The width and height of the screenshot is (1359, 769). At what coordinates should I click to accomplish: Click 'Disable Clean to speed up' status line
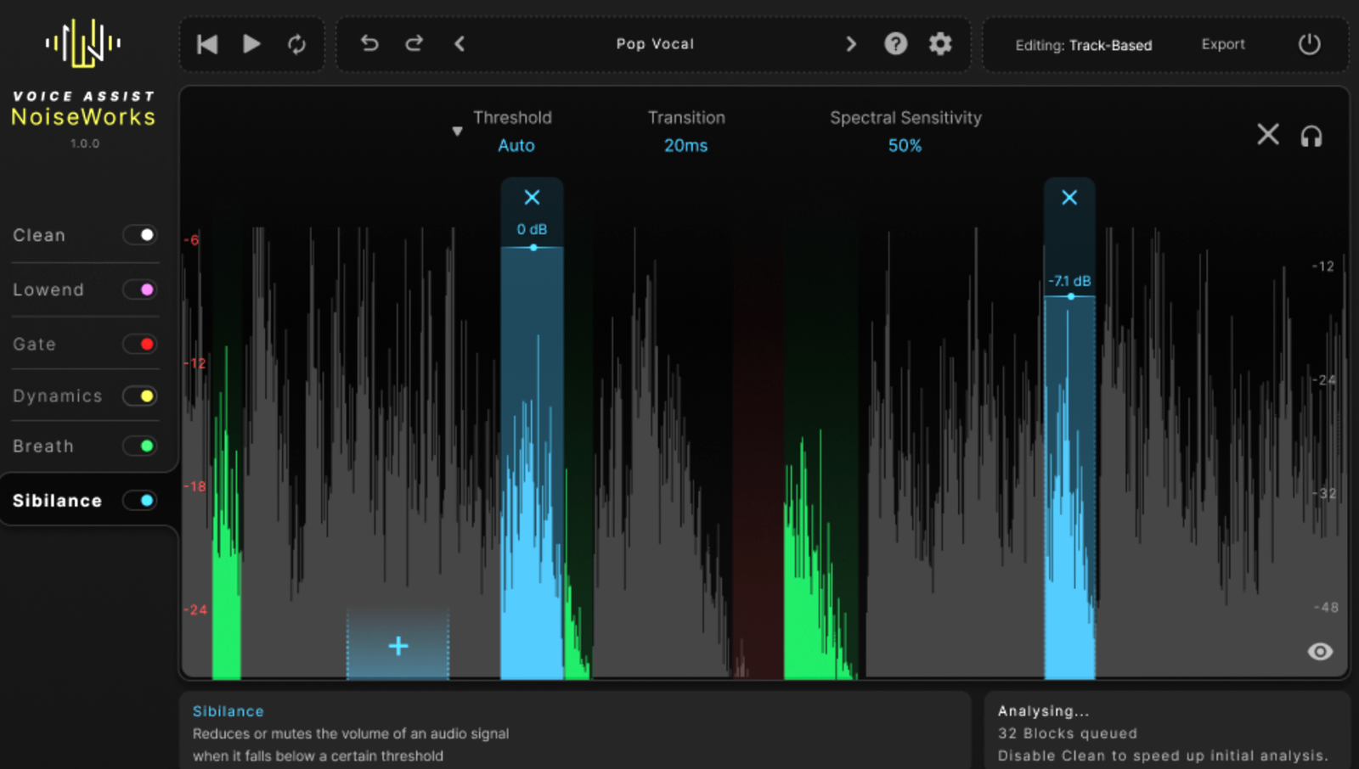coord(1163,755)
